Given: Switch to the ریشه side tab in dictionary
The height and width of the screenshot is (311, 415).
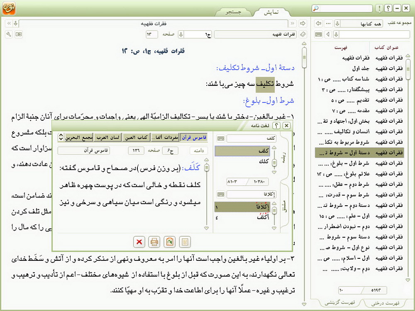Looking at the screenshot, I should pos(284,158).
